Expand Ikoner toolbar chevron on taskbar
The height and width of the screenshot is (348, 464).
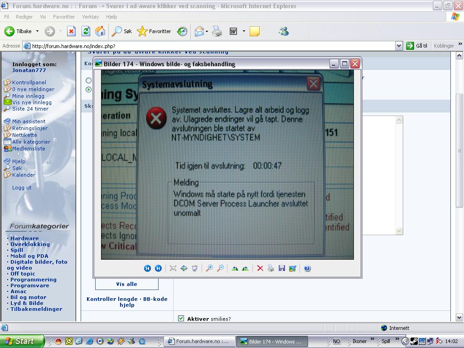[372, 339]
